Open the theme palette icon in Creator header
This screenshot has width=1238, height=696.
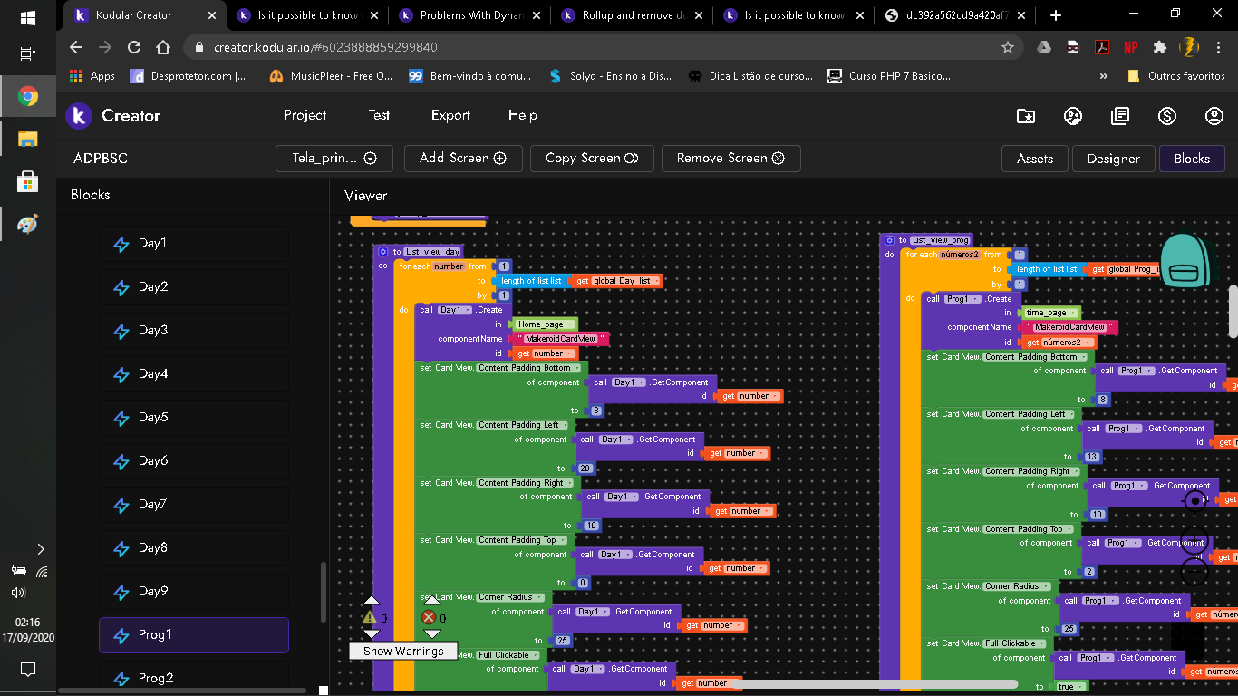tap(1073, 116)
